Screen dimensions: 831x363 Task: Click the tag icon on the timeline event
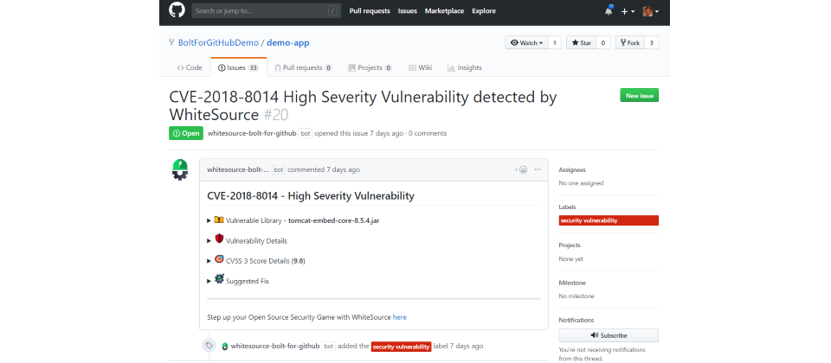click(209, 346)
